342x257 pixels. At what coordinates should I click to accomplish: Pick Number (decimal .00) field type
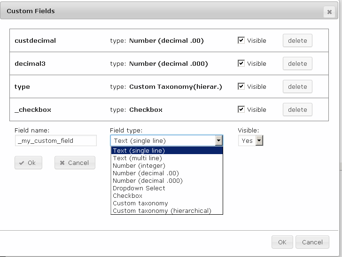146,173
